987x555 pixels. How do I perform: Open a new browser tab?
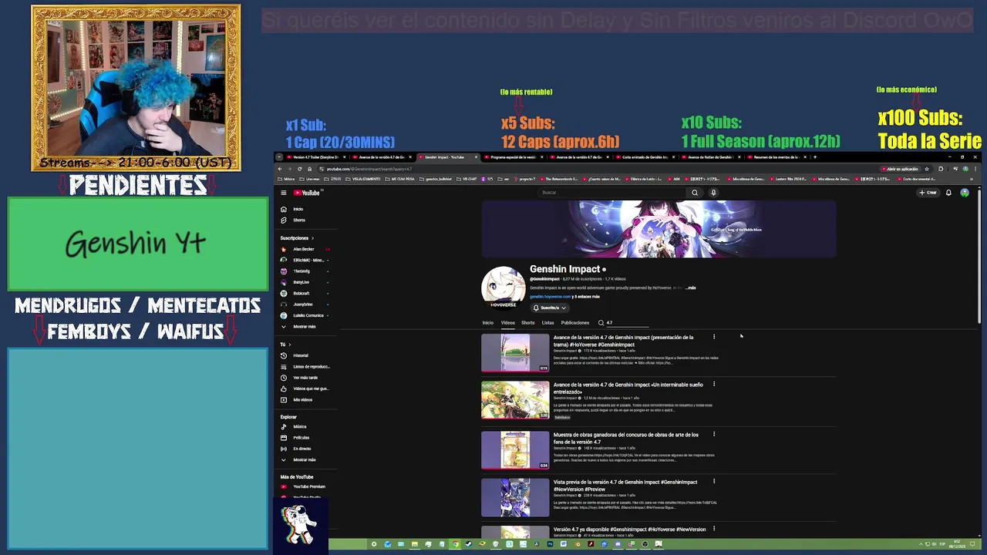click(x=814, y=156)
